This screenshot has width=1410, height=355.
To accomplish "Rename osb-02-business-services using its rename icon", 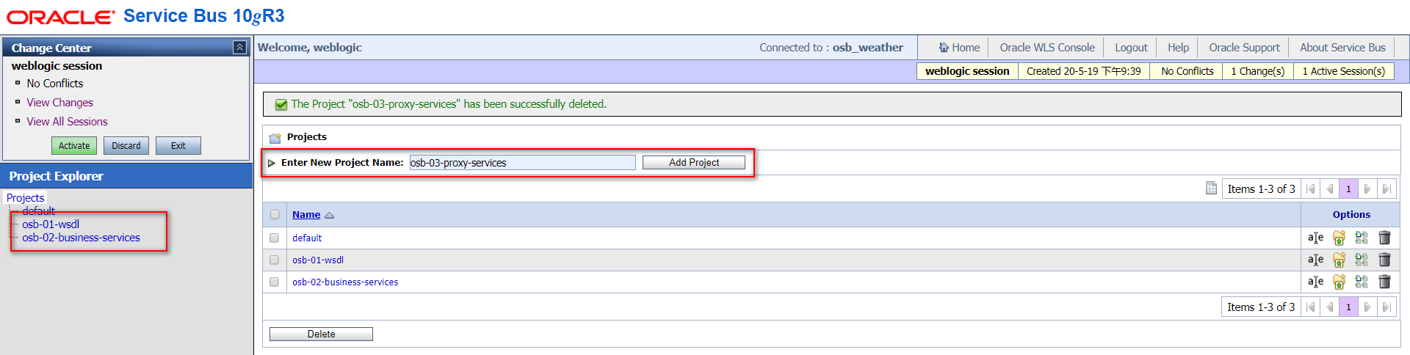I will (x=1315, y=282).
